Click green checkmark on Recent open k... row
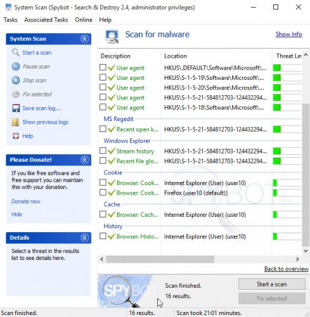This screenshot has width=310, height=317. pos(112,129)
